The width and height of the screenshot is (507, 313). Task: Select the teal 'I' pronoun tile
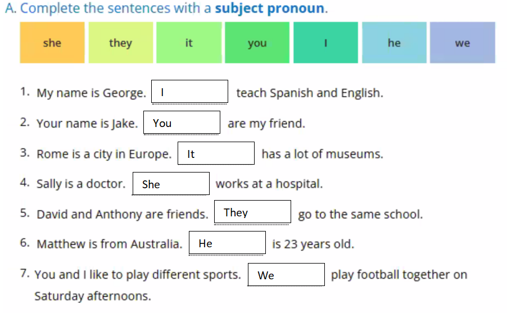[325, 43]
